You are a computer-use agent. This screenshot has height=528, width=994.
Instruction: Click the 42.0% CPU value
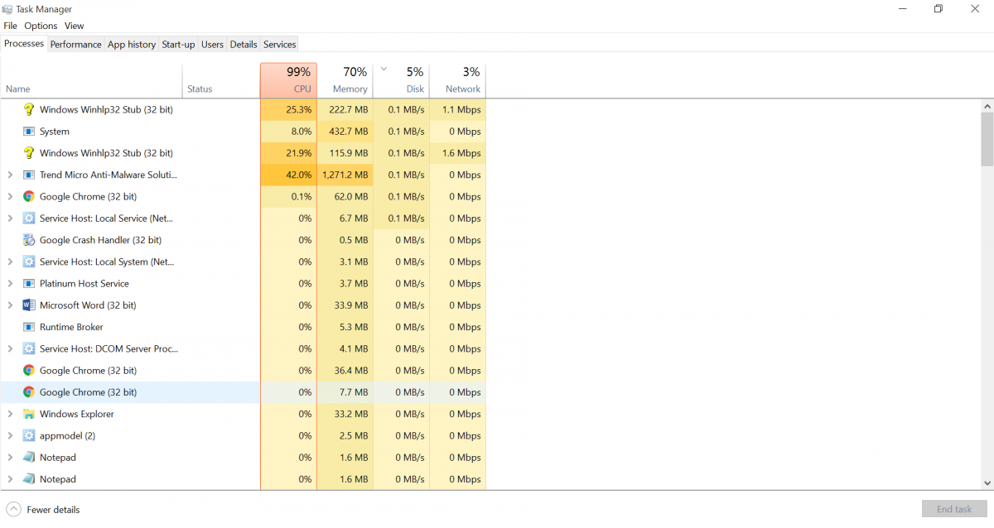point(299,175)
